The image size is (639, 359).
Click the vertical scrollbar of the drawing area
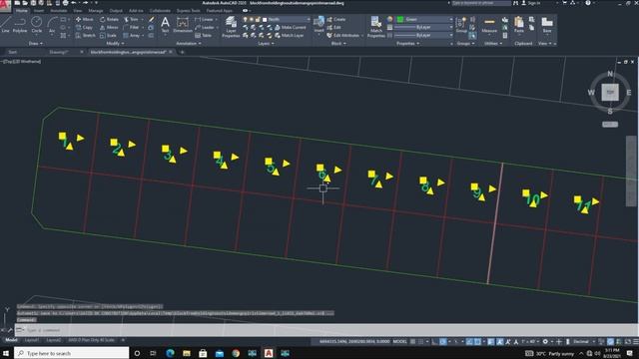click(631, 172)
